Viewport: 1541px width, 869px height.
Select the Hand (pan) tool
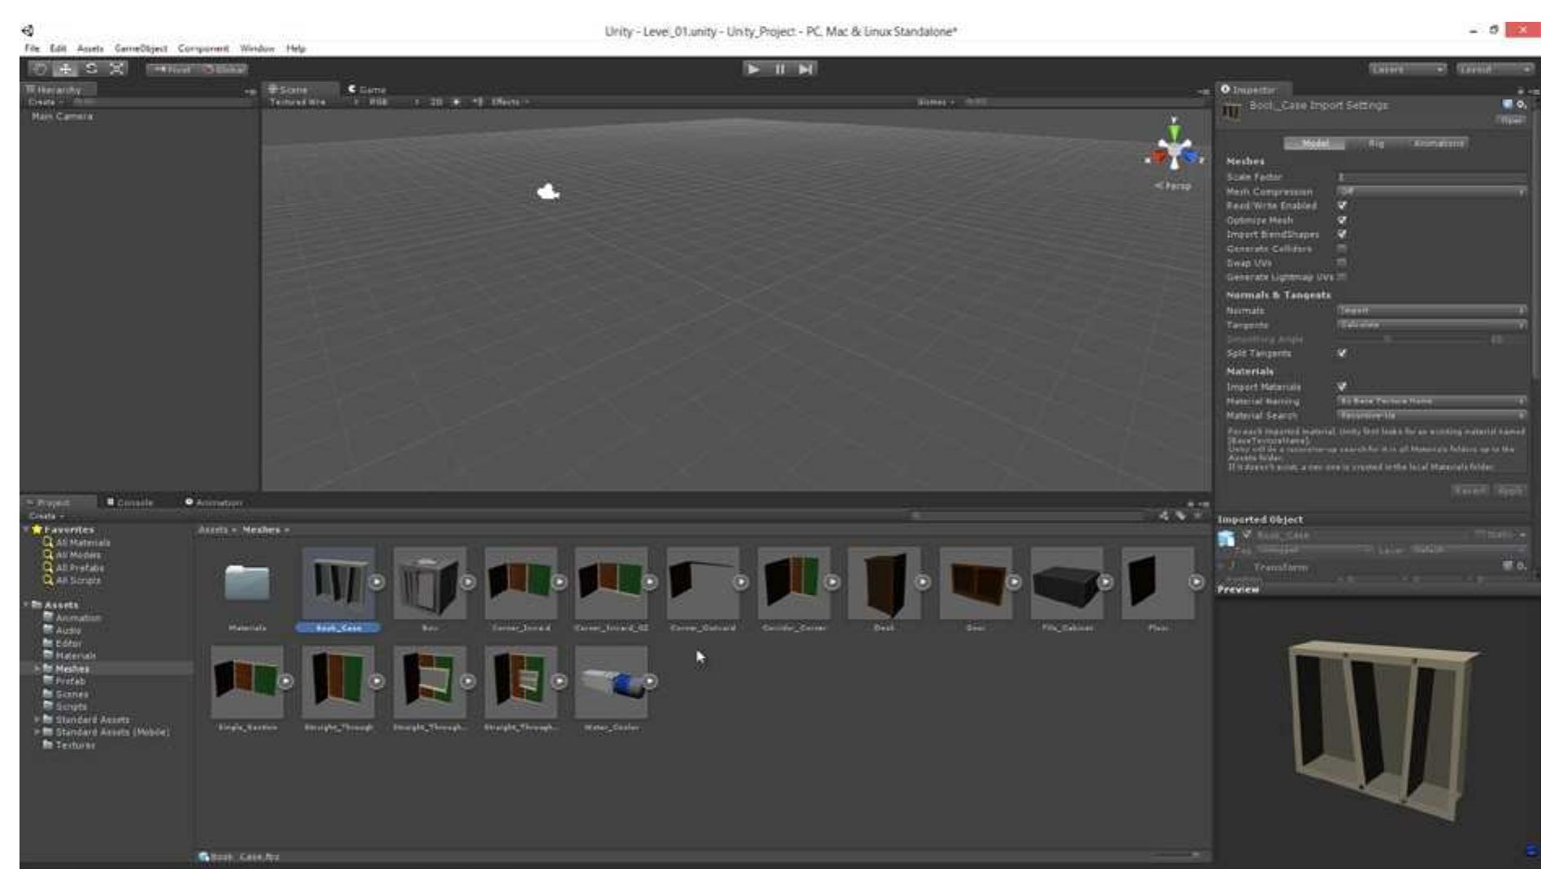click(40, 69)
